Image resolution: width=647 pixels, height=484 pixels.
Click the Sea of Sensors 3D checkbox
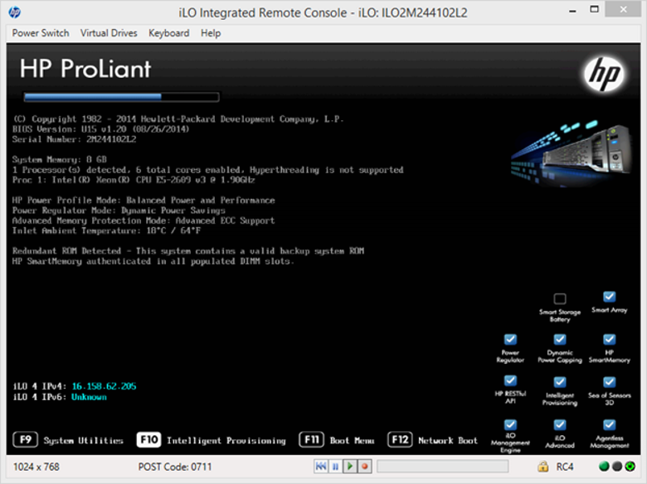[609, 382]
